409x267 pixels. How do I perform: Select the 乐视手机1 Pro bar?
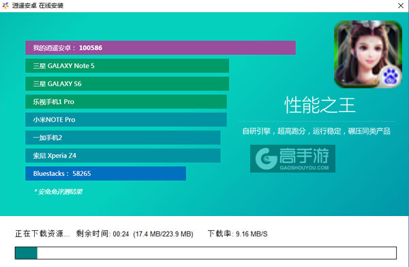[126, 102]
